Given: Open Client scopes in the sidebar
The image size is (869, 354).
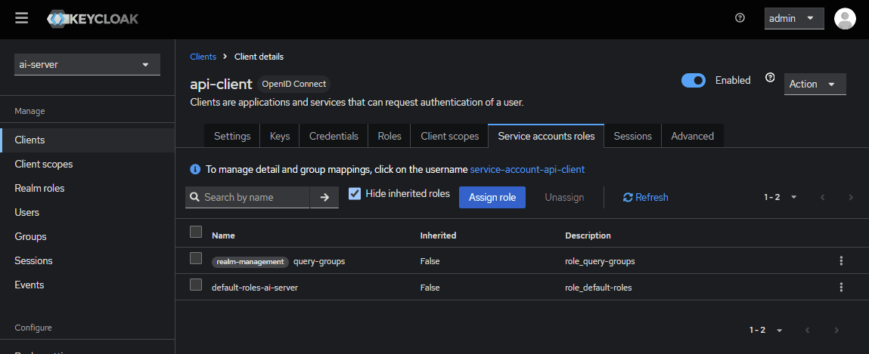Looking at the screenshot, I should pyautogui.click(x=88, y=165).
